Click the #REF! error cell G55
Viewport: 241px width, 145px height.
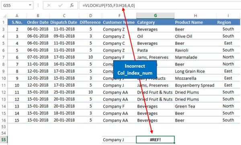point(155,140)
